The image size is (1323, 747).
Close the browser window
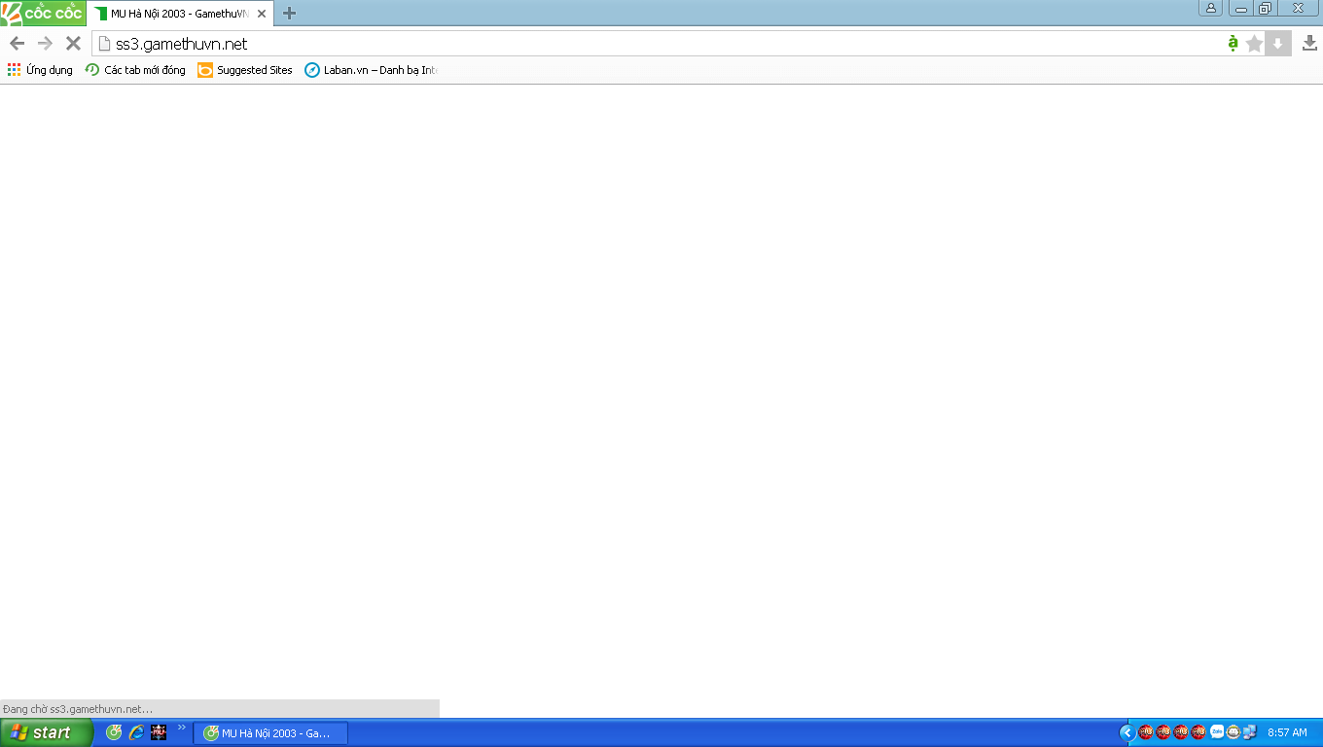tap(1298, 8)
